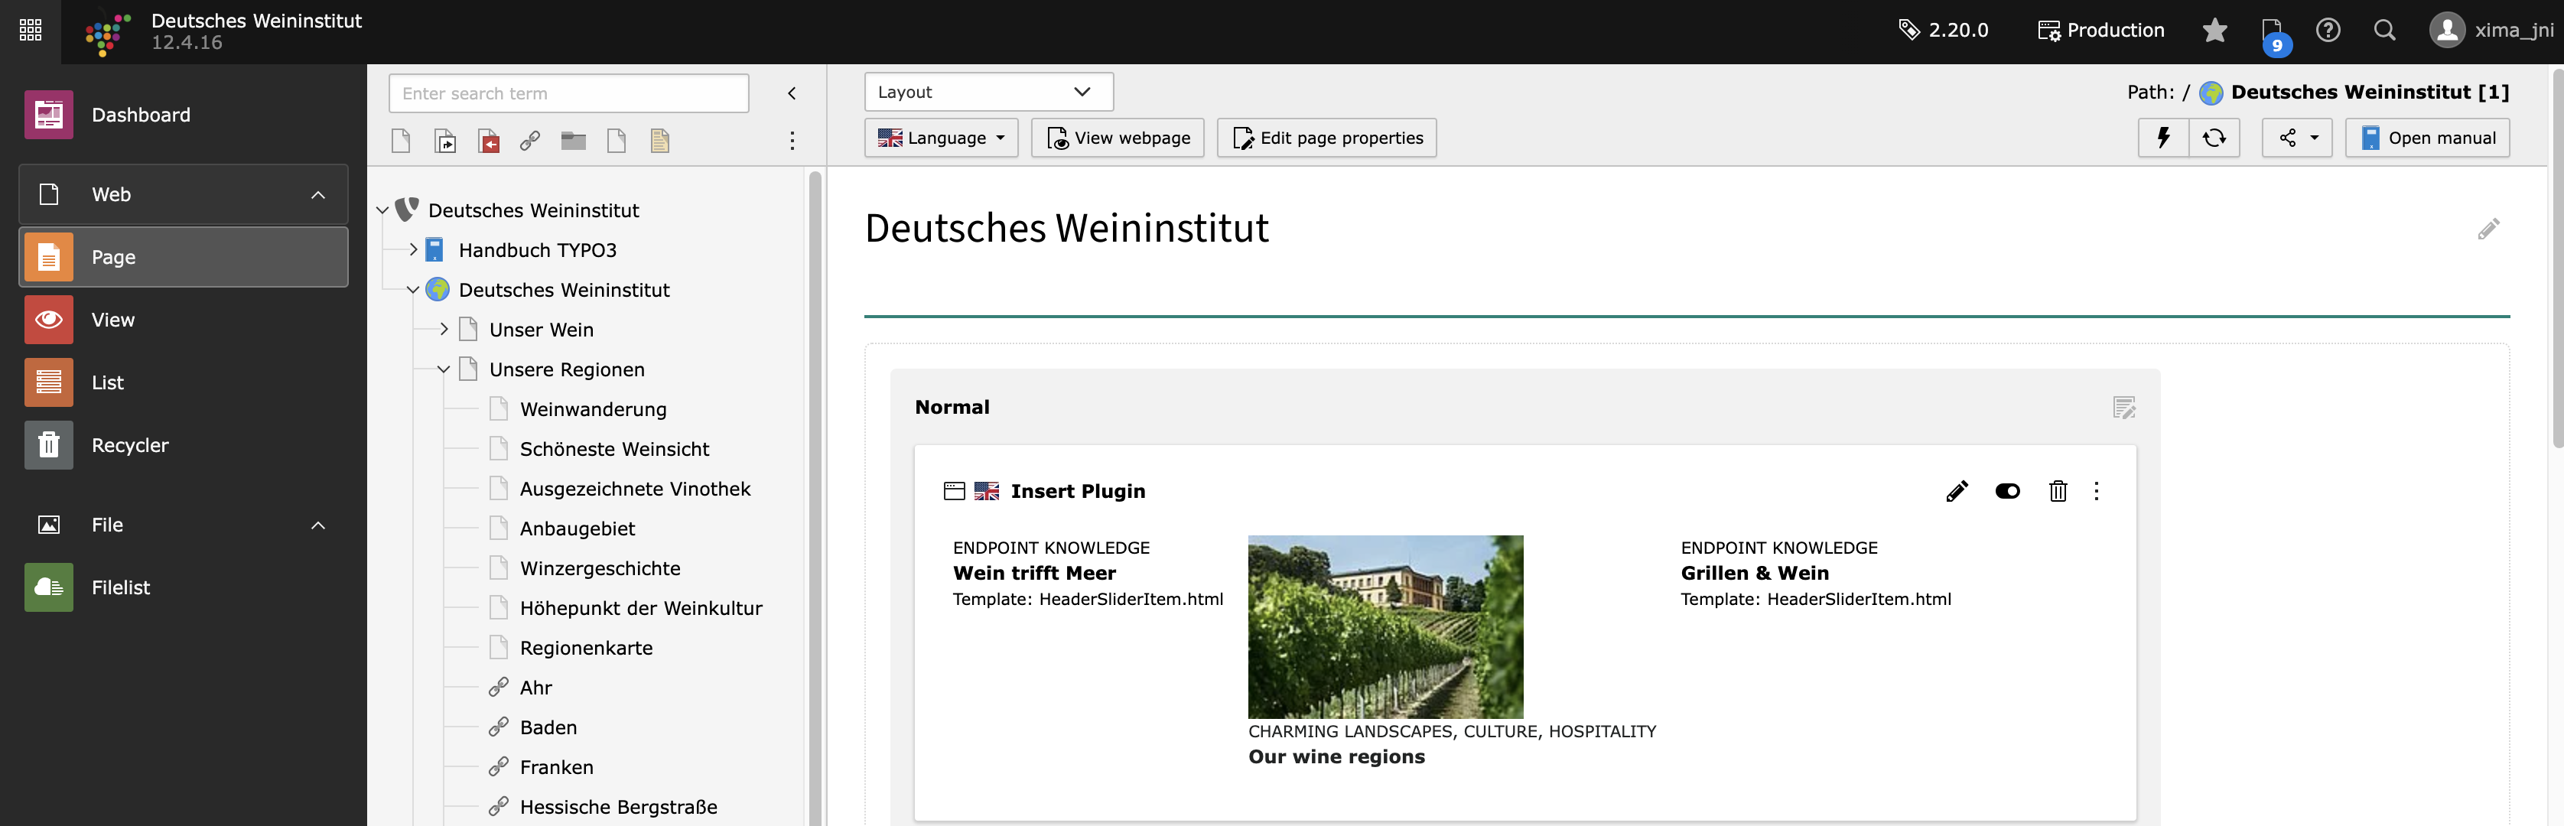Click the help question mark icon
The image size is (2564, 826).
tap(2327, 31)
